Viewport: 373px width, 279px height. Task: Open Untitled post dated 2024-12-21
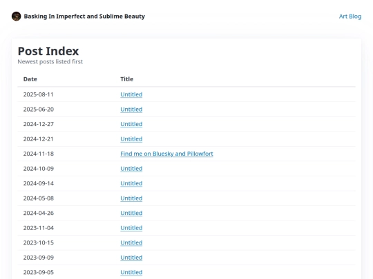coord(131,139)
